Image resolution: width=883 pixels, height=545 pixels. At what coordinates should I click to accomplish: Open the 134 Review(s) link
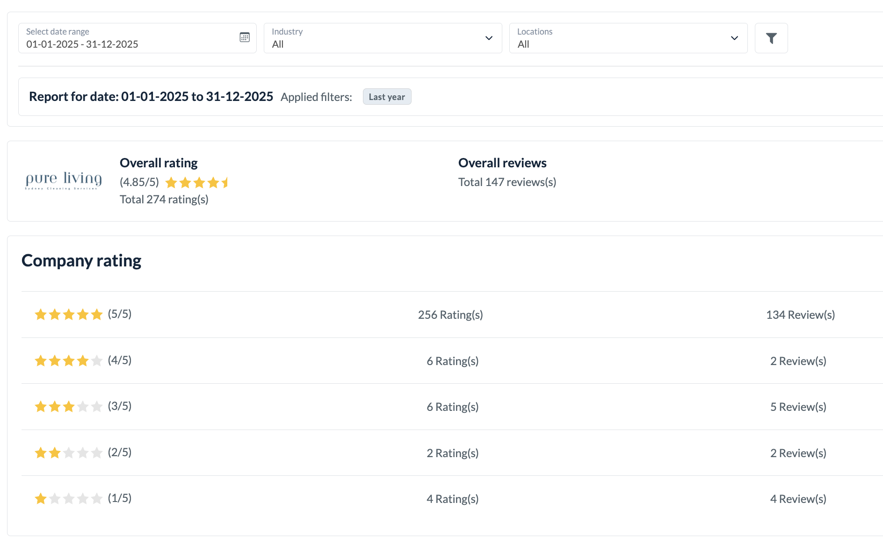pyautogui.click(x=800, y=314)
